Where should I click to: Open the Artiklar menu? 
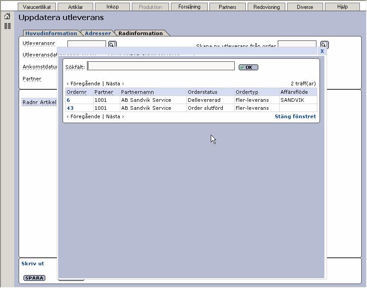pyautogui.click(x=75, y=7)
